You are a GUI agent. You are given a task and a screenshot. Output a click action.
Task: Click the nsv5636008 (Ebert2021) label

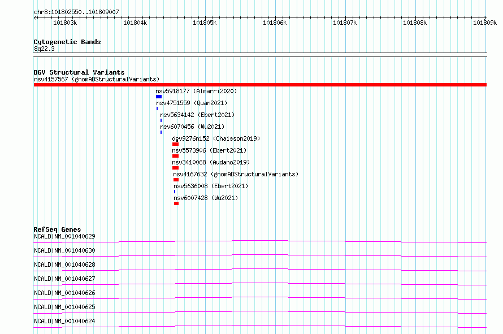click(211, 186)
